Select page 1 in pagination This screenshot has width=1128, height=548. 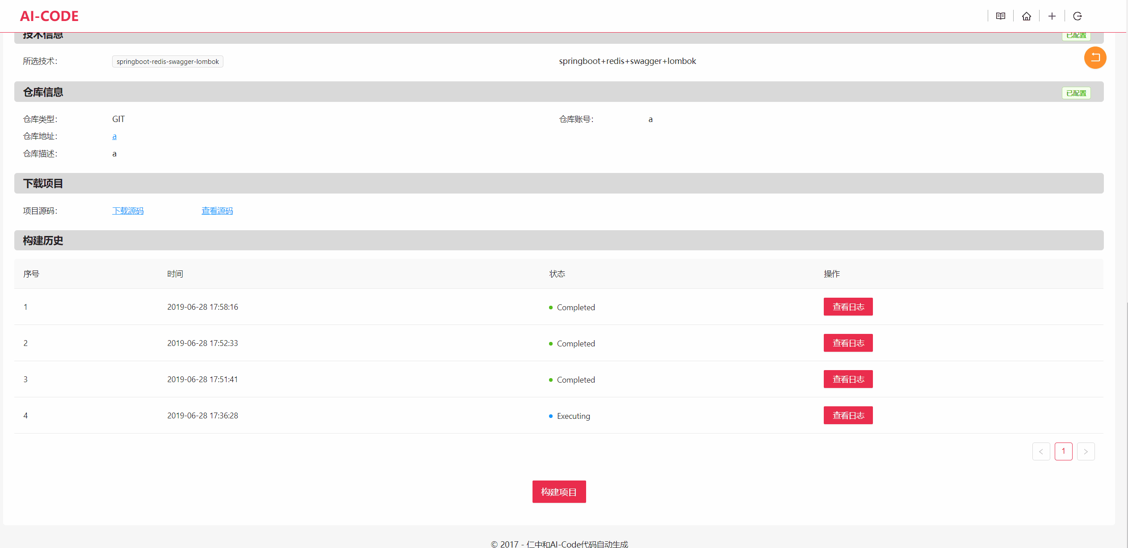[1063, 451]
